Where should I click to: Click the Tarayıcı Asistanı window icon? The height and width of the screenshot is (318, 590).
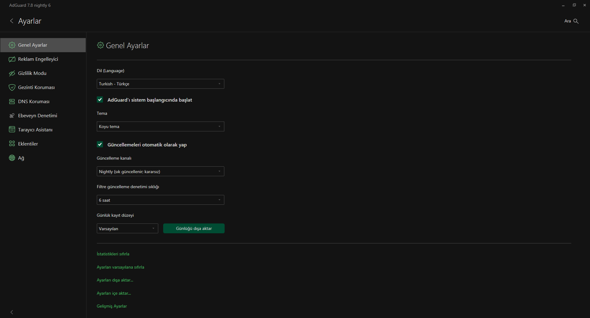(x=12, y=130)
